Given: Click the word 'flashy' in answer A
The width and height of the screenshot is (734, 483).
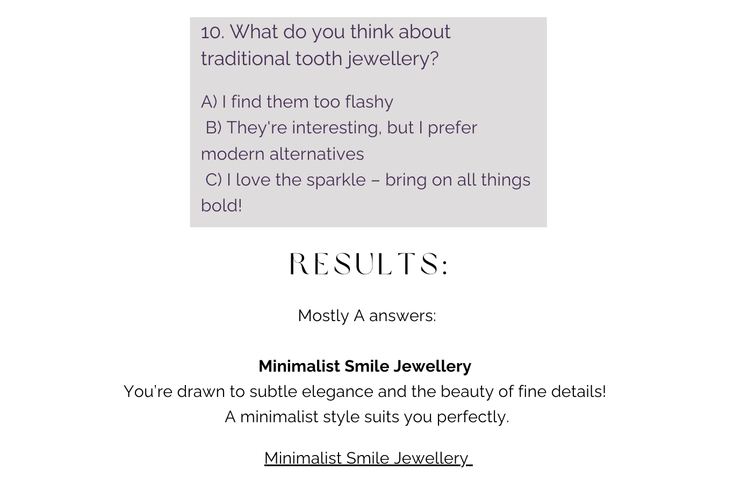Looking at the screenshot, I should [x=369, y=102].
